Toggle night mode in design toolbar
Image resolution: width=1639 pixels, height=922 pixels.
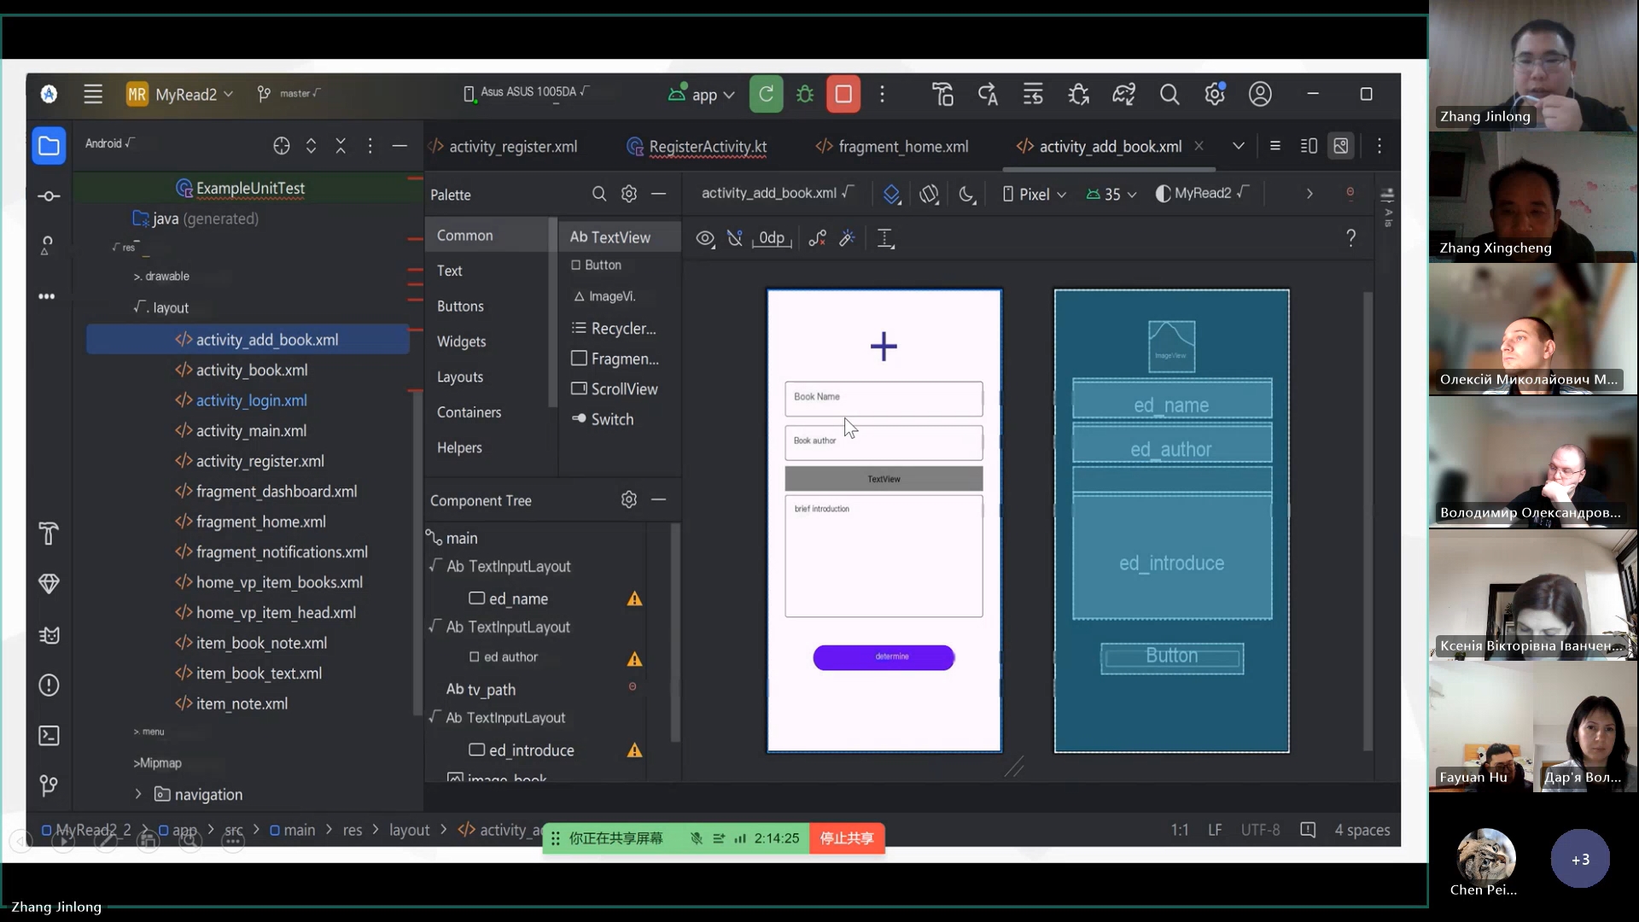pos(966,195)
